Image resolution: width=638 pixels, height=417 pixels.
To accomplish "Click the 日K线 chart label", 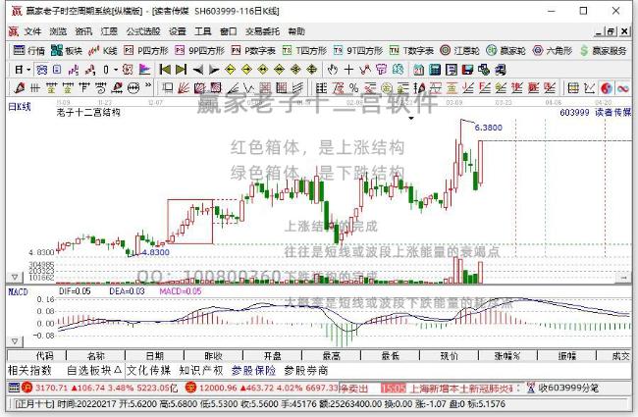I will pos(20,107).
